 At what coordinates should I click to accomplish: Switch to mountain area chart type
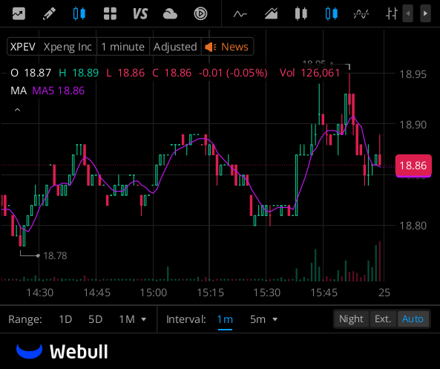[271, 13]
